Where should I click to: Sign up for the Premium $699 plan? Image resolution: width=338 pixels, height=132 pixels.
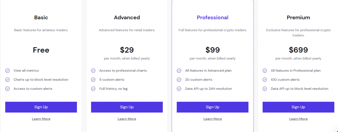(298, 107)
